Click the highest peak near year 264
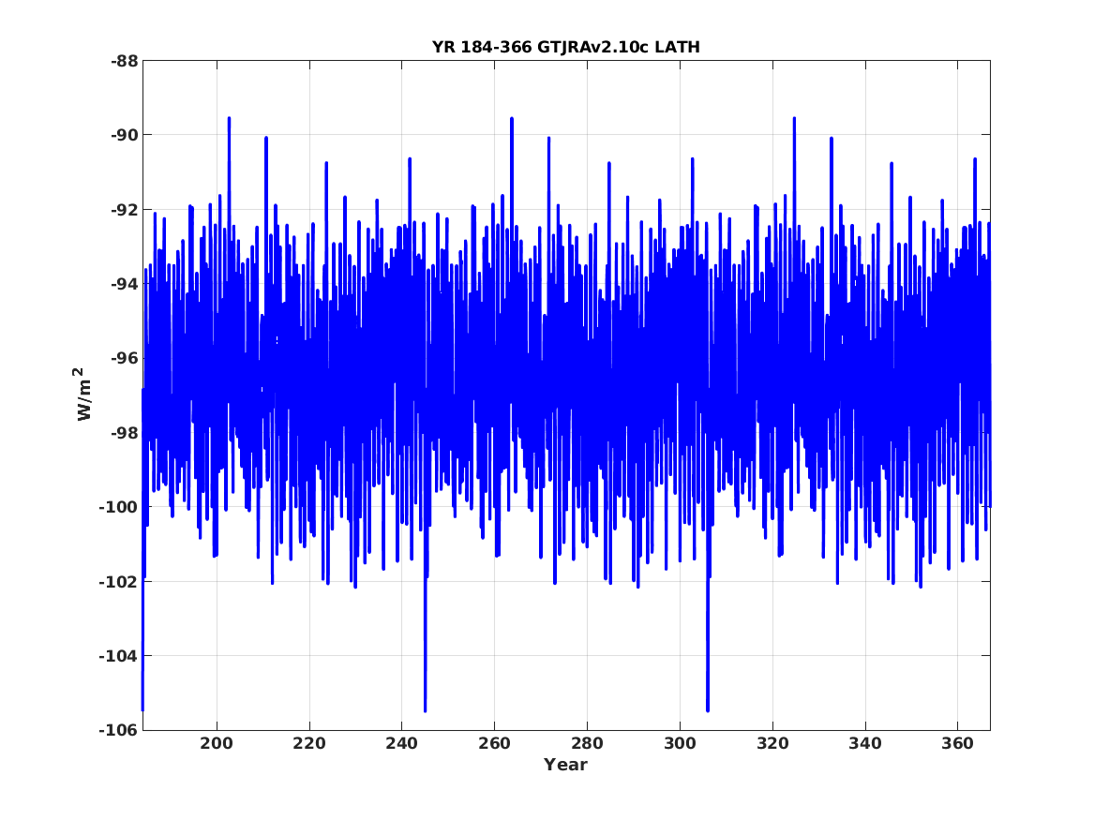The image size is (1094, 820). pyautogui.click(x=512, y=120)
